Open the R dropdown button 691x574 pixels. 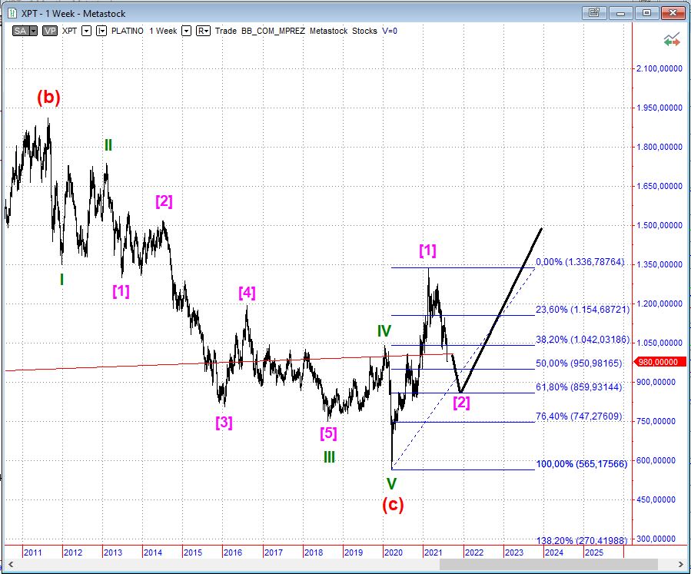tap(203, 31)
